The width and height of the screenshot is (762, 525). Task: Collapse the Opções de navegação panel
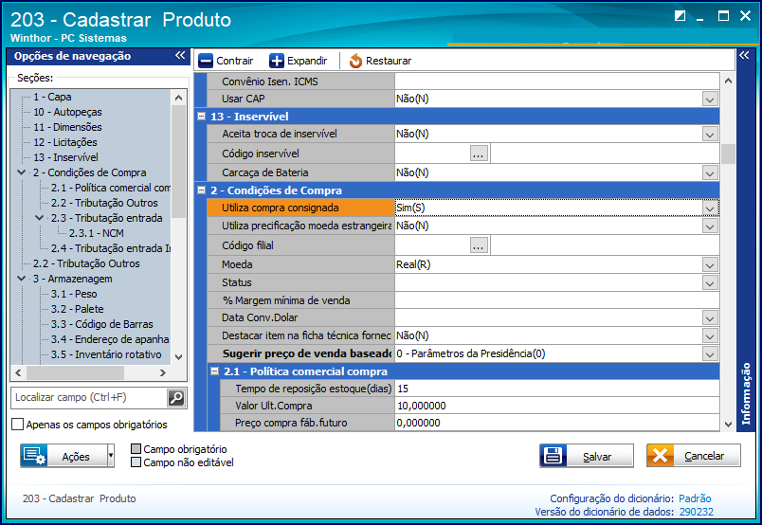point(180,55)
